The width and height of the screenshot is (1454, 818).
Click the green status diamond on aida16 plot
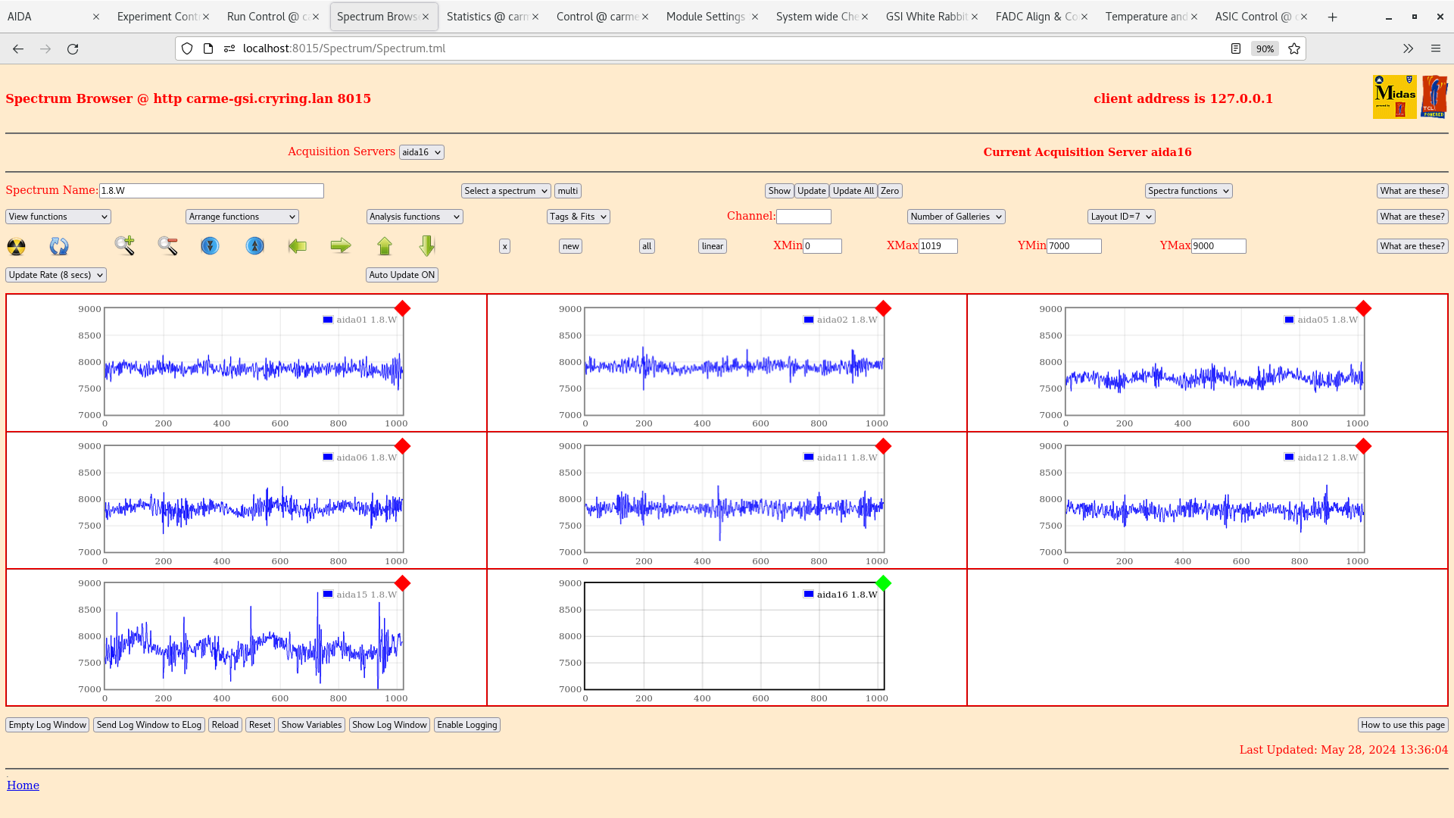click(883, 584)
